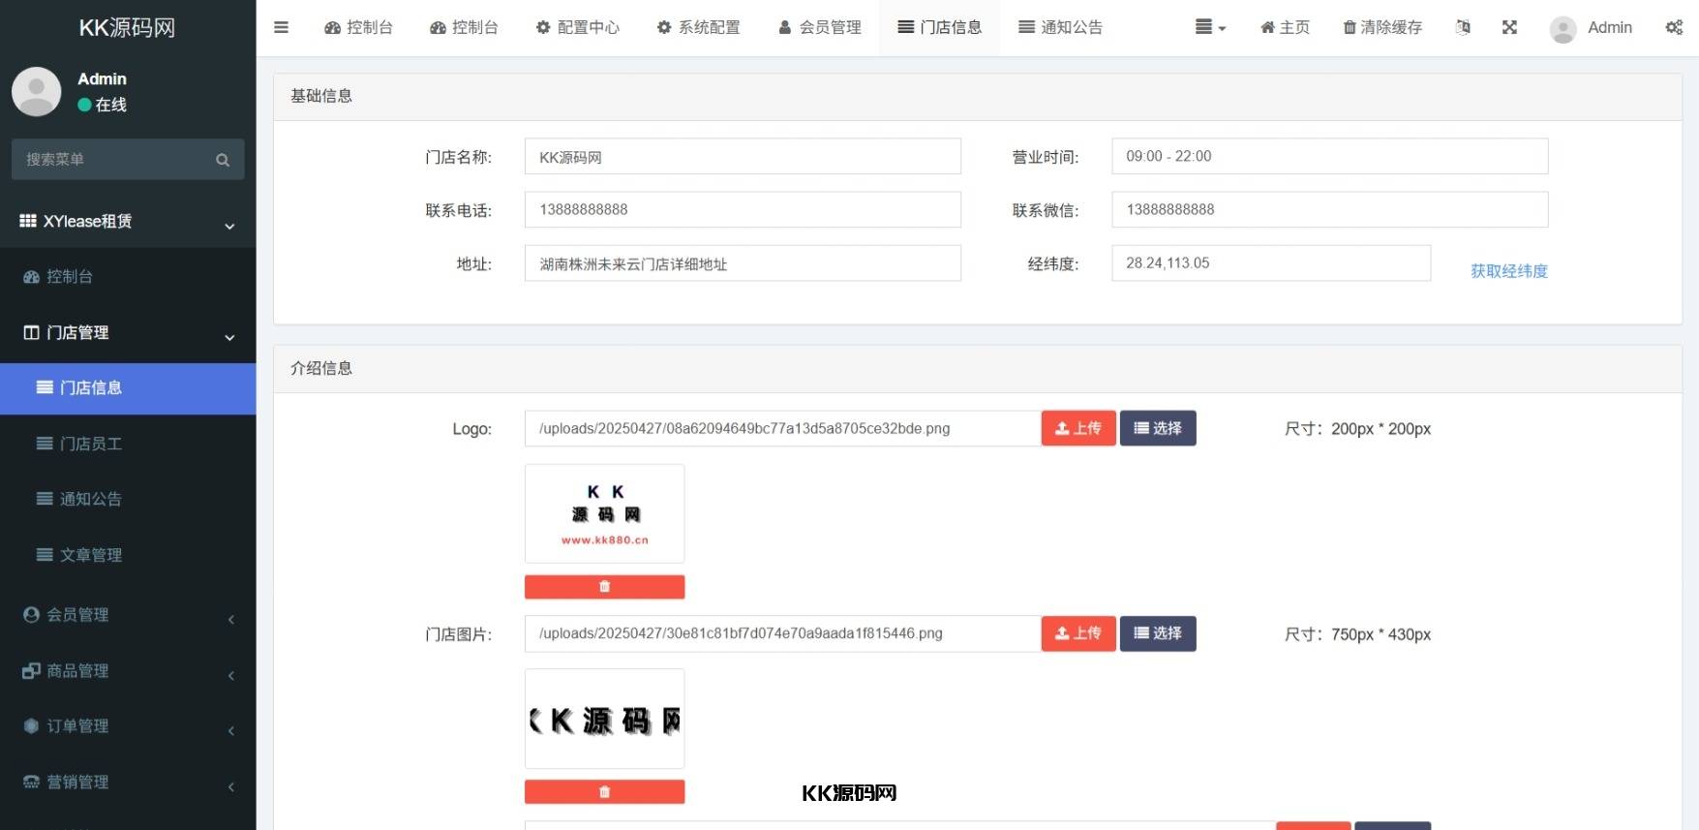The image size is (1699, 830).
Task: Click 选择 button for 门店图片
Action: point(1158,633)
